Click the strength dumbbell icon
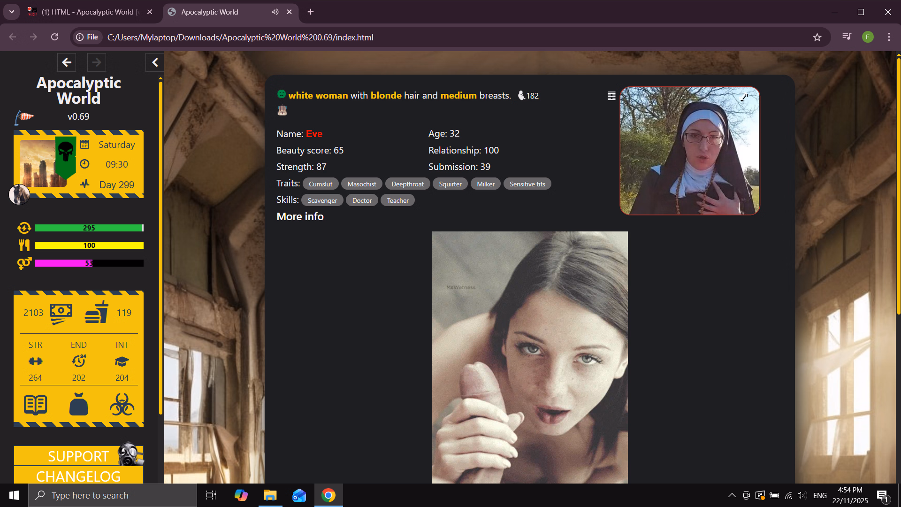Screen dimensions: 901x507 tap(35, 361)
